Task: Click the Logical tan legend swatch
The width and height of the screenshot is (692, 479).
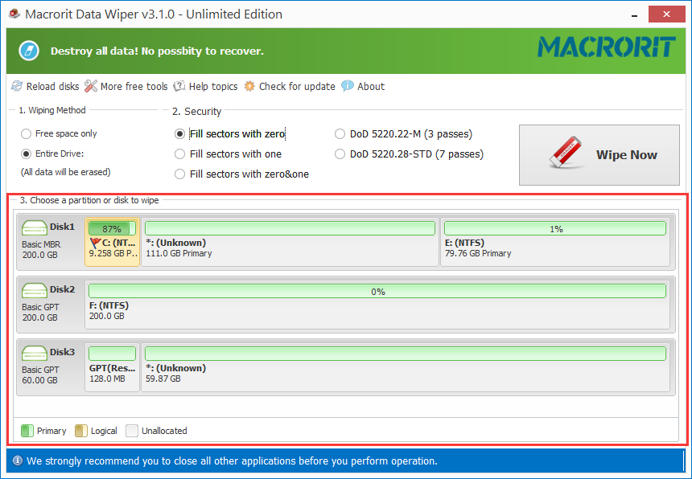Action: 81,431
